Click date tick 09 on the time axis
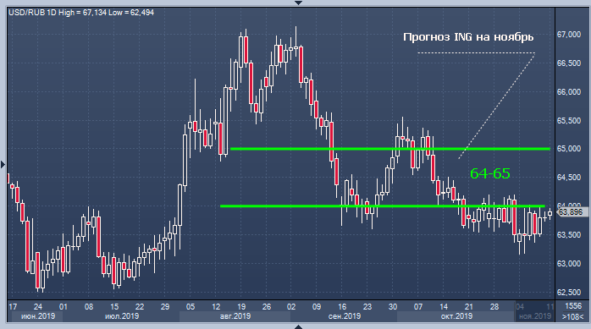The width and height of the screenshot is (591, 329). pos(316,307)
